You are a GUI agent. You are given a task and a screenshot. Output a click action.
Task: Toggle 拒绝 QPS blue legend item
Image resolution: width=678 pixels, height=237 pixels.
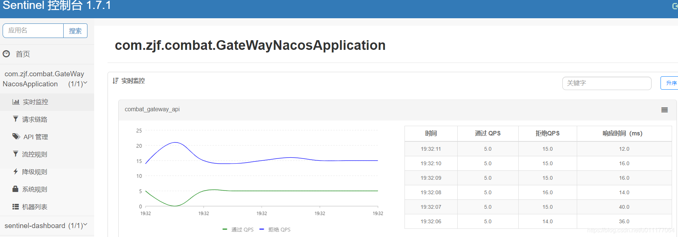click(x=275, y=230)
